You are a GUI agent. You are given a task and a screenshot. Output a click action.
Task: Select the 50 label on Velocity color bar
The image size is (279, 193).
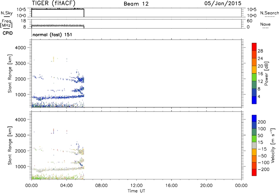(261, 136)
